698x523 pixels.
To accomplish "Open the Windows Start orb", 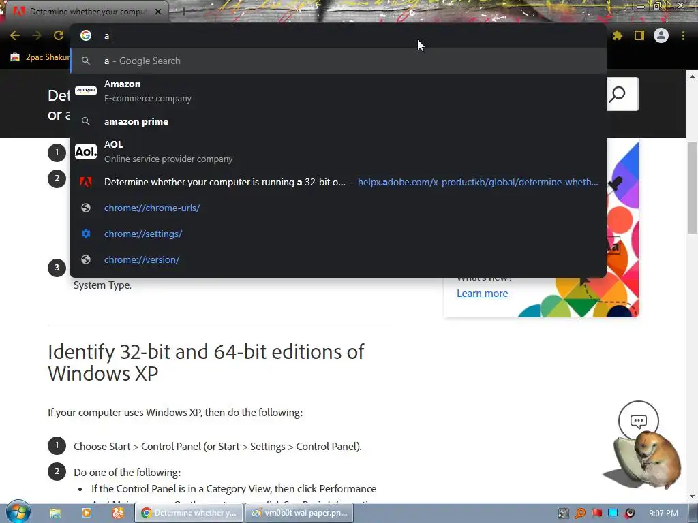I will pos(18,512).
